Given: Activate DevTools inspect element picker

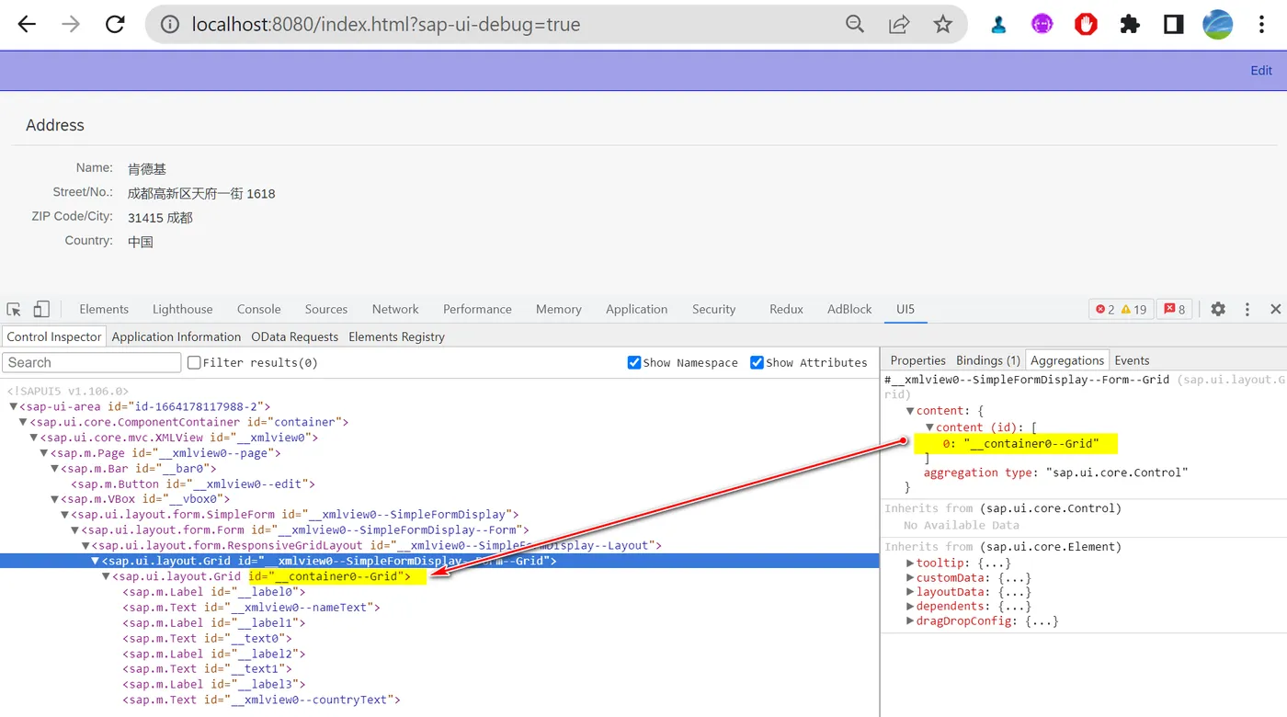Looking at the screenshot, I should [14, 309].
